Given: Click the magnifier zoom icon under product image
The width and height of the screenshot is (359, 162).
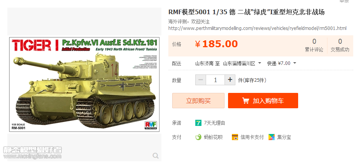Looking at the screenshot, I should coord(156,155).
